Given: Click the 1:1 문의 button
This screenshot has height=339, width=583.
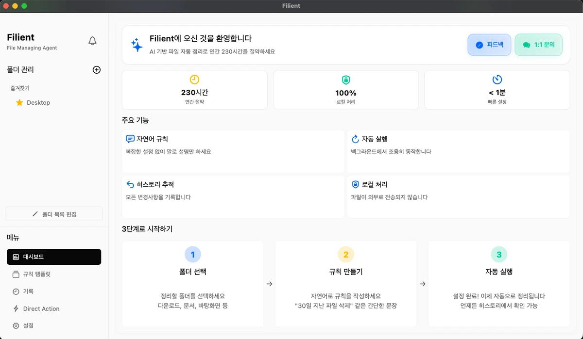Looking at the screenshot, I should (x=538, y=45).
